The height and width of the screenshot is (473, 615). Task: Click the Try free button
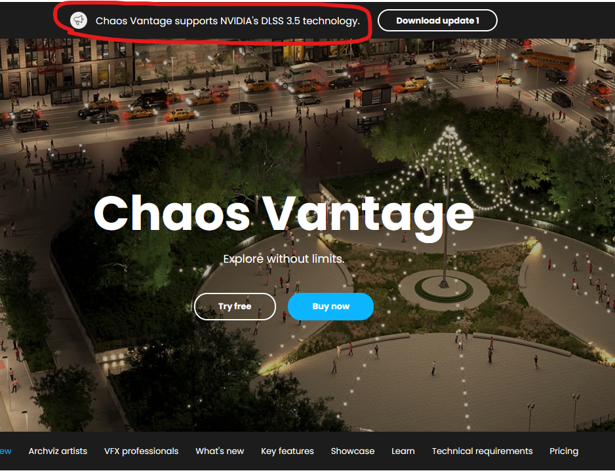click(x=235, y=307)
